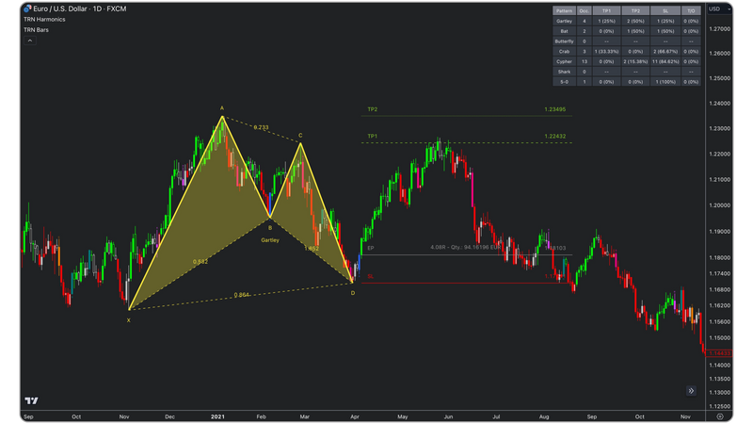Image resolution: width=753 pixels, height=424 pixels.
Task: Click the 1.23495 TP2 price value
Action: click(554, 109)
